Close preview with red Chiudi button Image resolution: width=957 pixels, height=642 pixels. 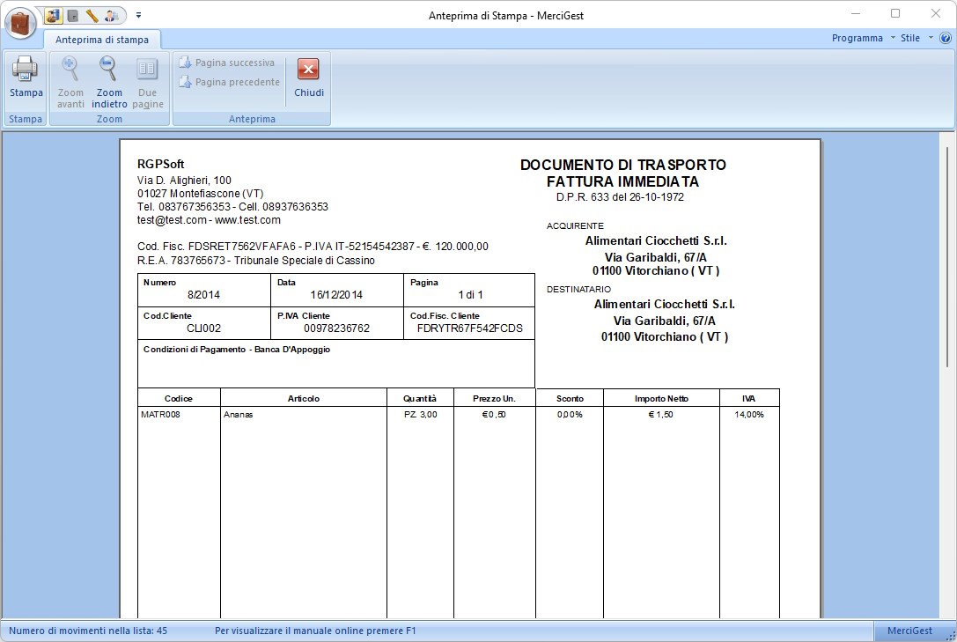tap(309, 77)
